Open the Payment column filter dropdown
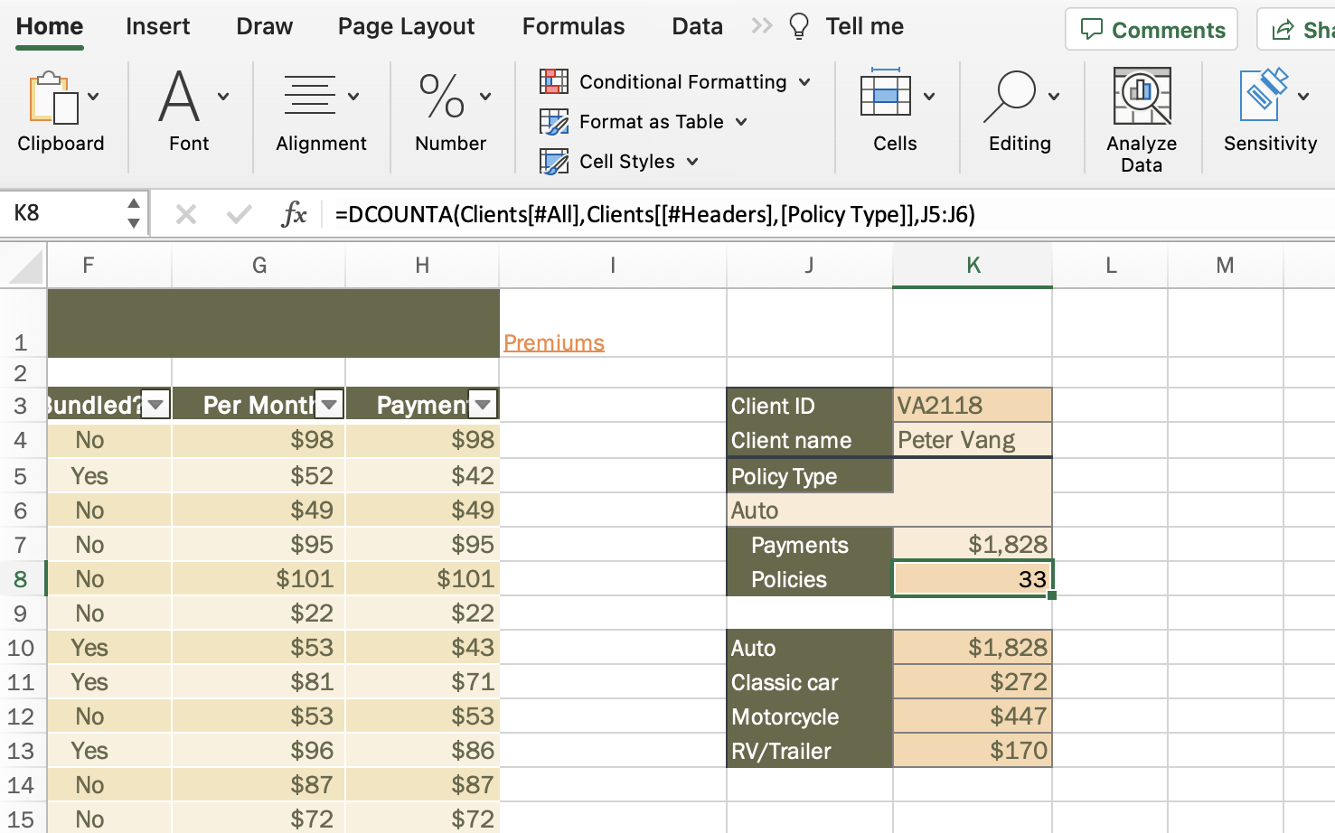 pos(484,405)
